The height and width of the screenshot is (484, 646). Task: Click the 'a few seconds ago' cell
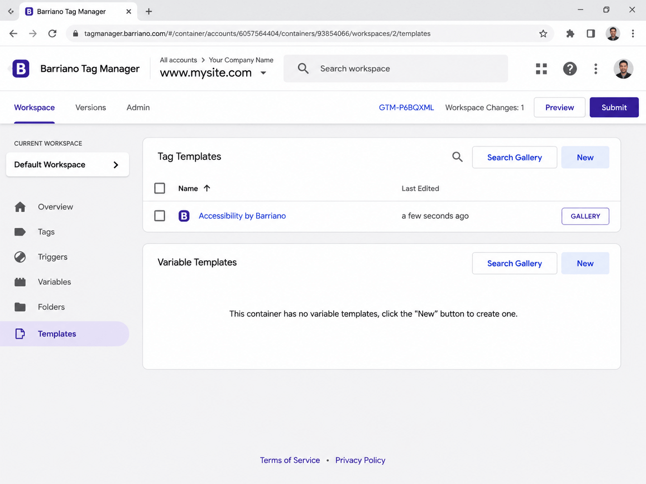pos(435,216)
